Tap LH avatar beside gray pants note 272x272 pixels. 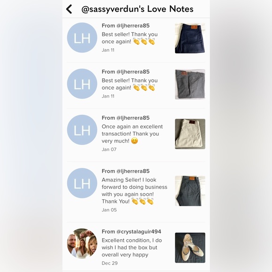tap(82, 83)
